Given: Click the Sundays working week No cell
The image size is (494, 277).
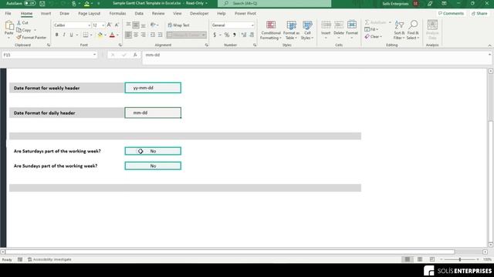Looking at the screenshot, I should [153, 166].
